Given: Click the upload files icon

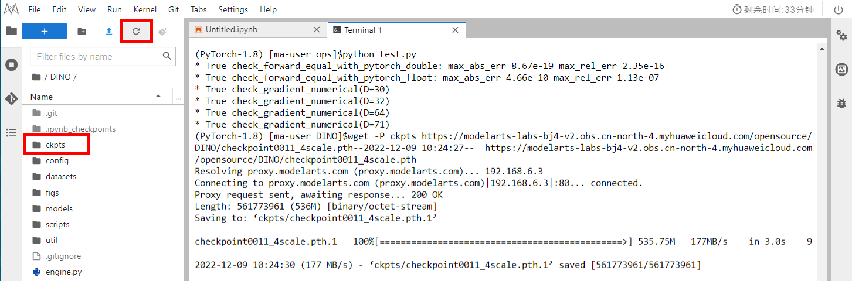Looking at the screenshot, I should tap(108, 32).
